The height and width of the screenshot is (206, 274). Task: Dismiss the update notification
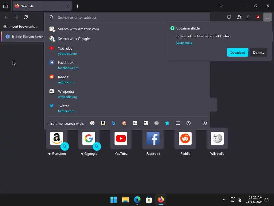(258, 52)
